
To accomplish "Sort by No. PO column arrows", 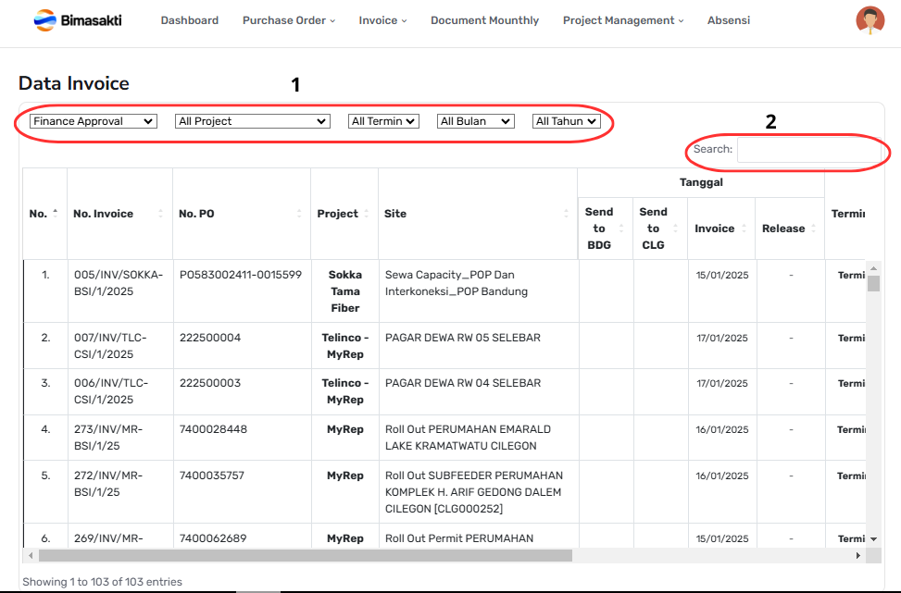I will pyautogui.click(x=299, y=214).
